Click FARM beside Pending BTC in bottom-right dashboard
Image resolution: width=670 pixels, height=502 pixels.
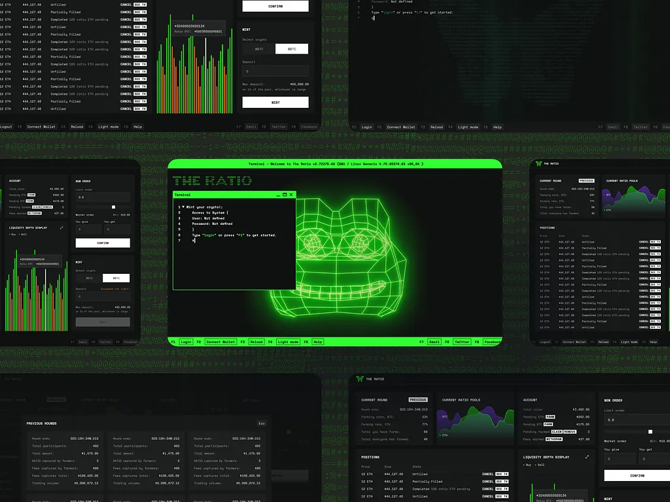(x=548, y=424)
